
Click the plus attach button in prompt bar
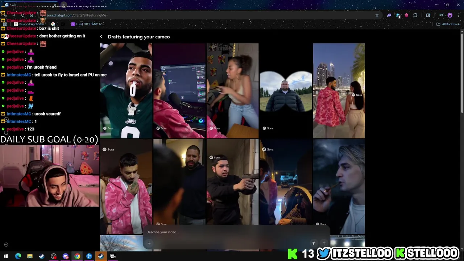149,243
